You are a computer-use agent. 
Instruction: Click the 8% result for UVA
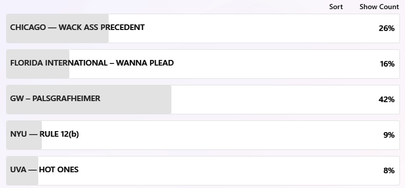point(389,171)
